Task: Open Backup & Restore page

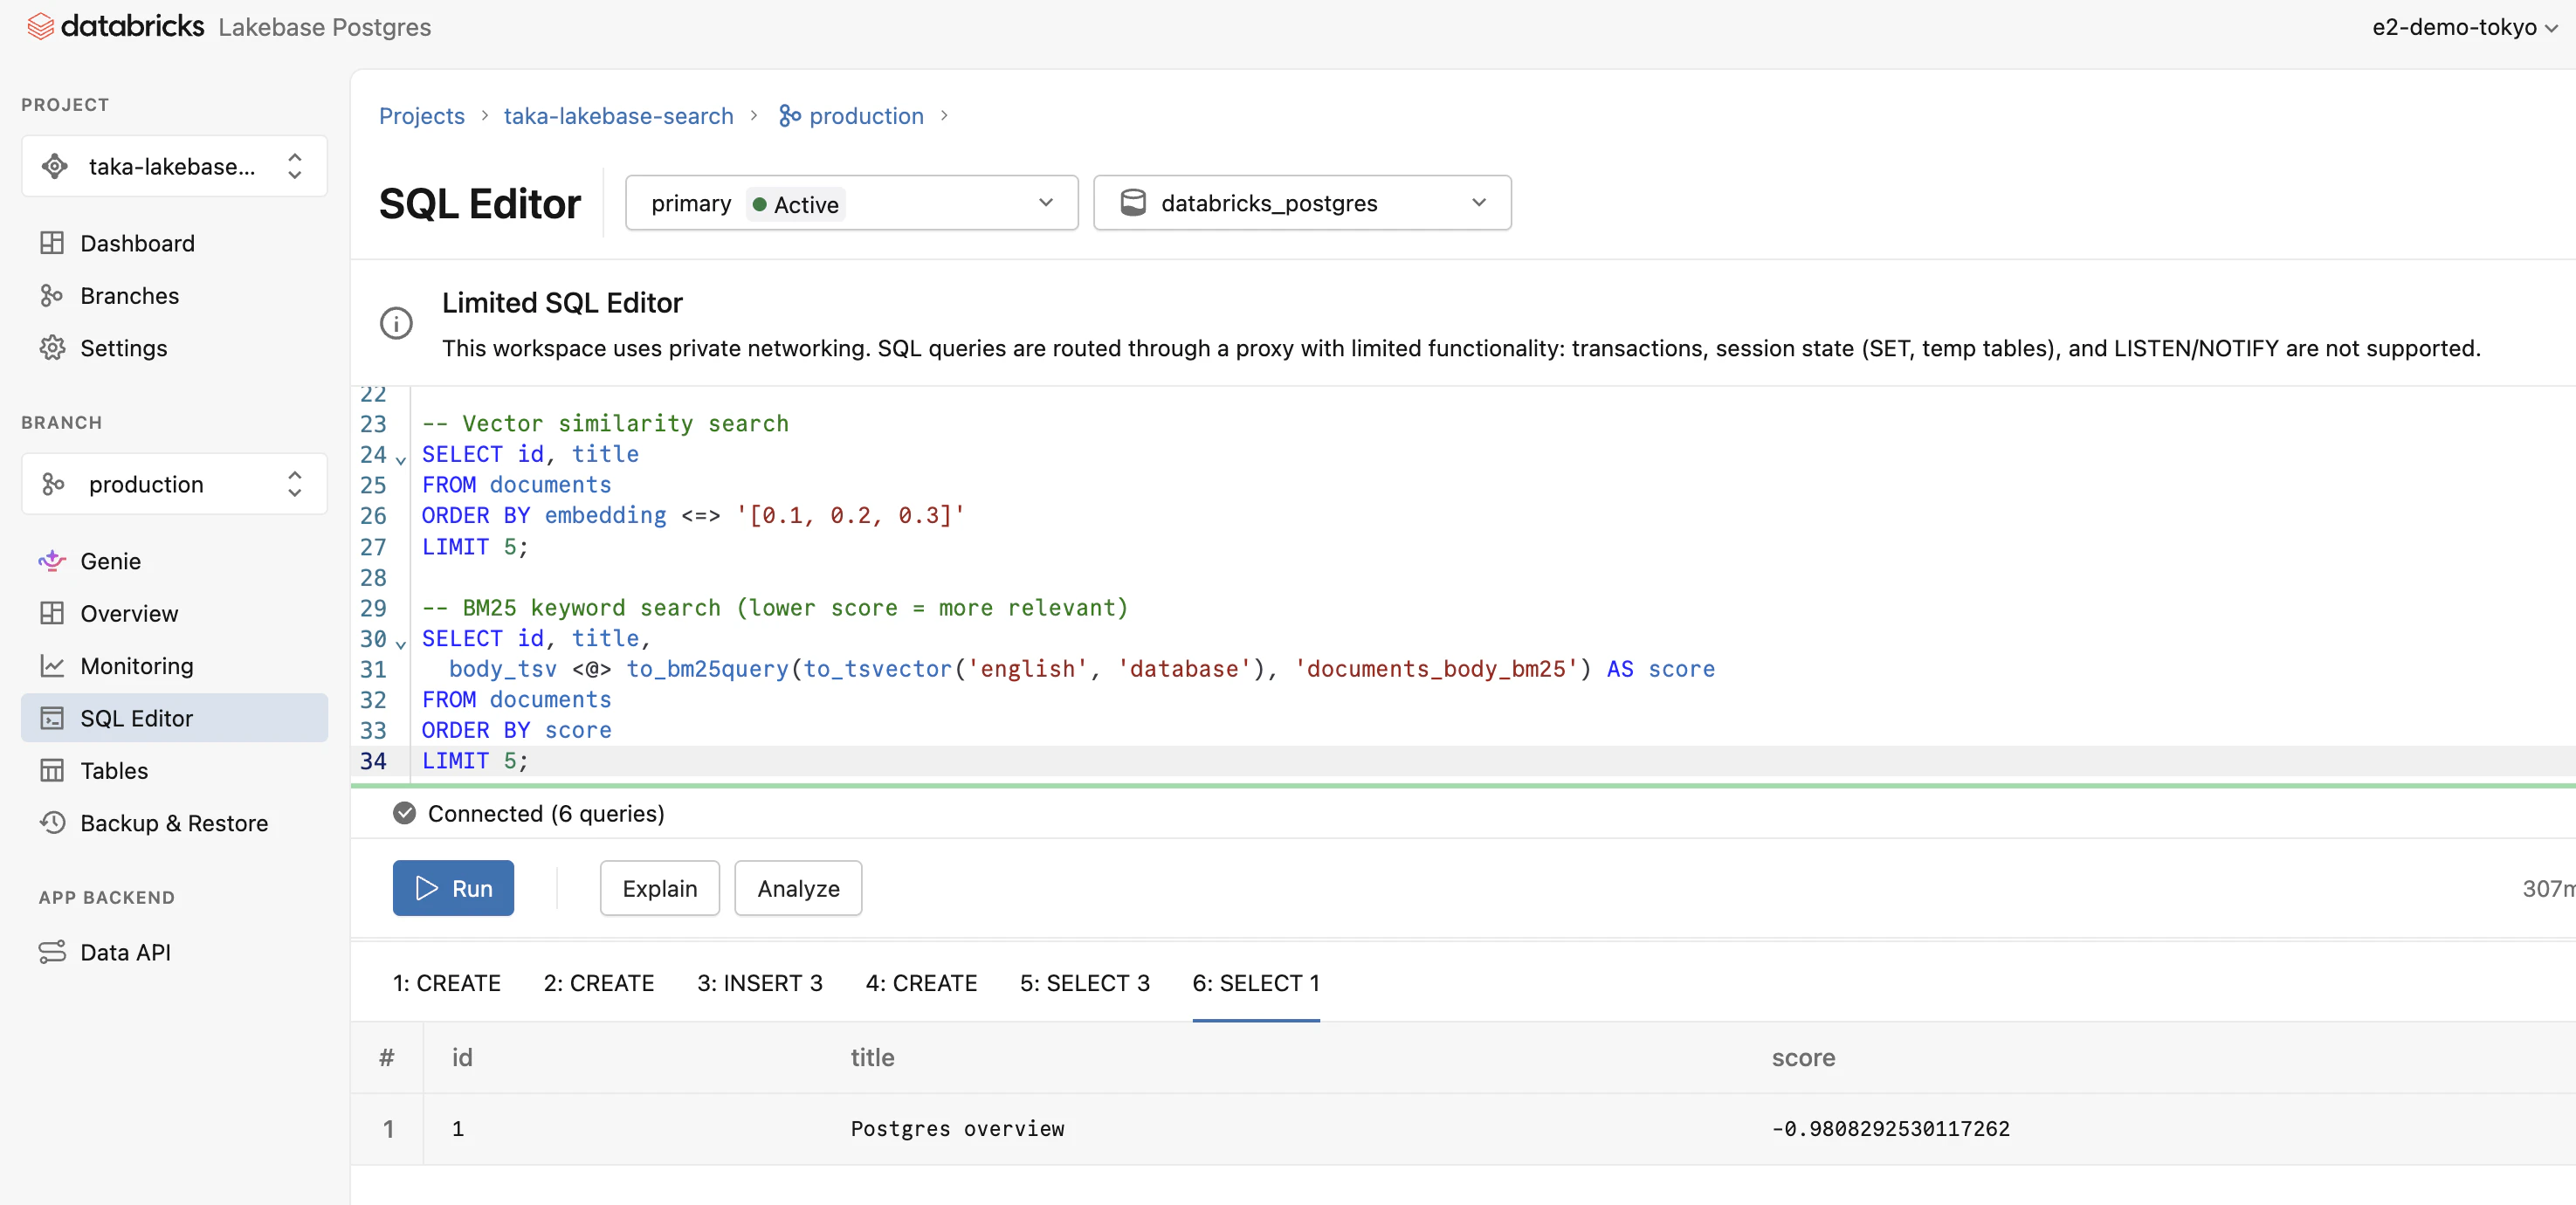Action: [x=174, y=823]
